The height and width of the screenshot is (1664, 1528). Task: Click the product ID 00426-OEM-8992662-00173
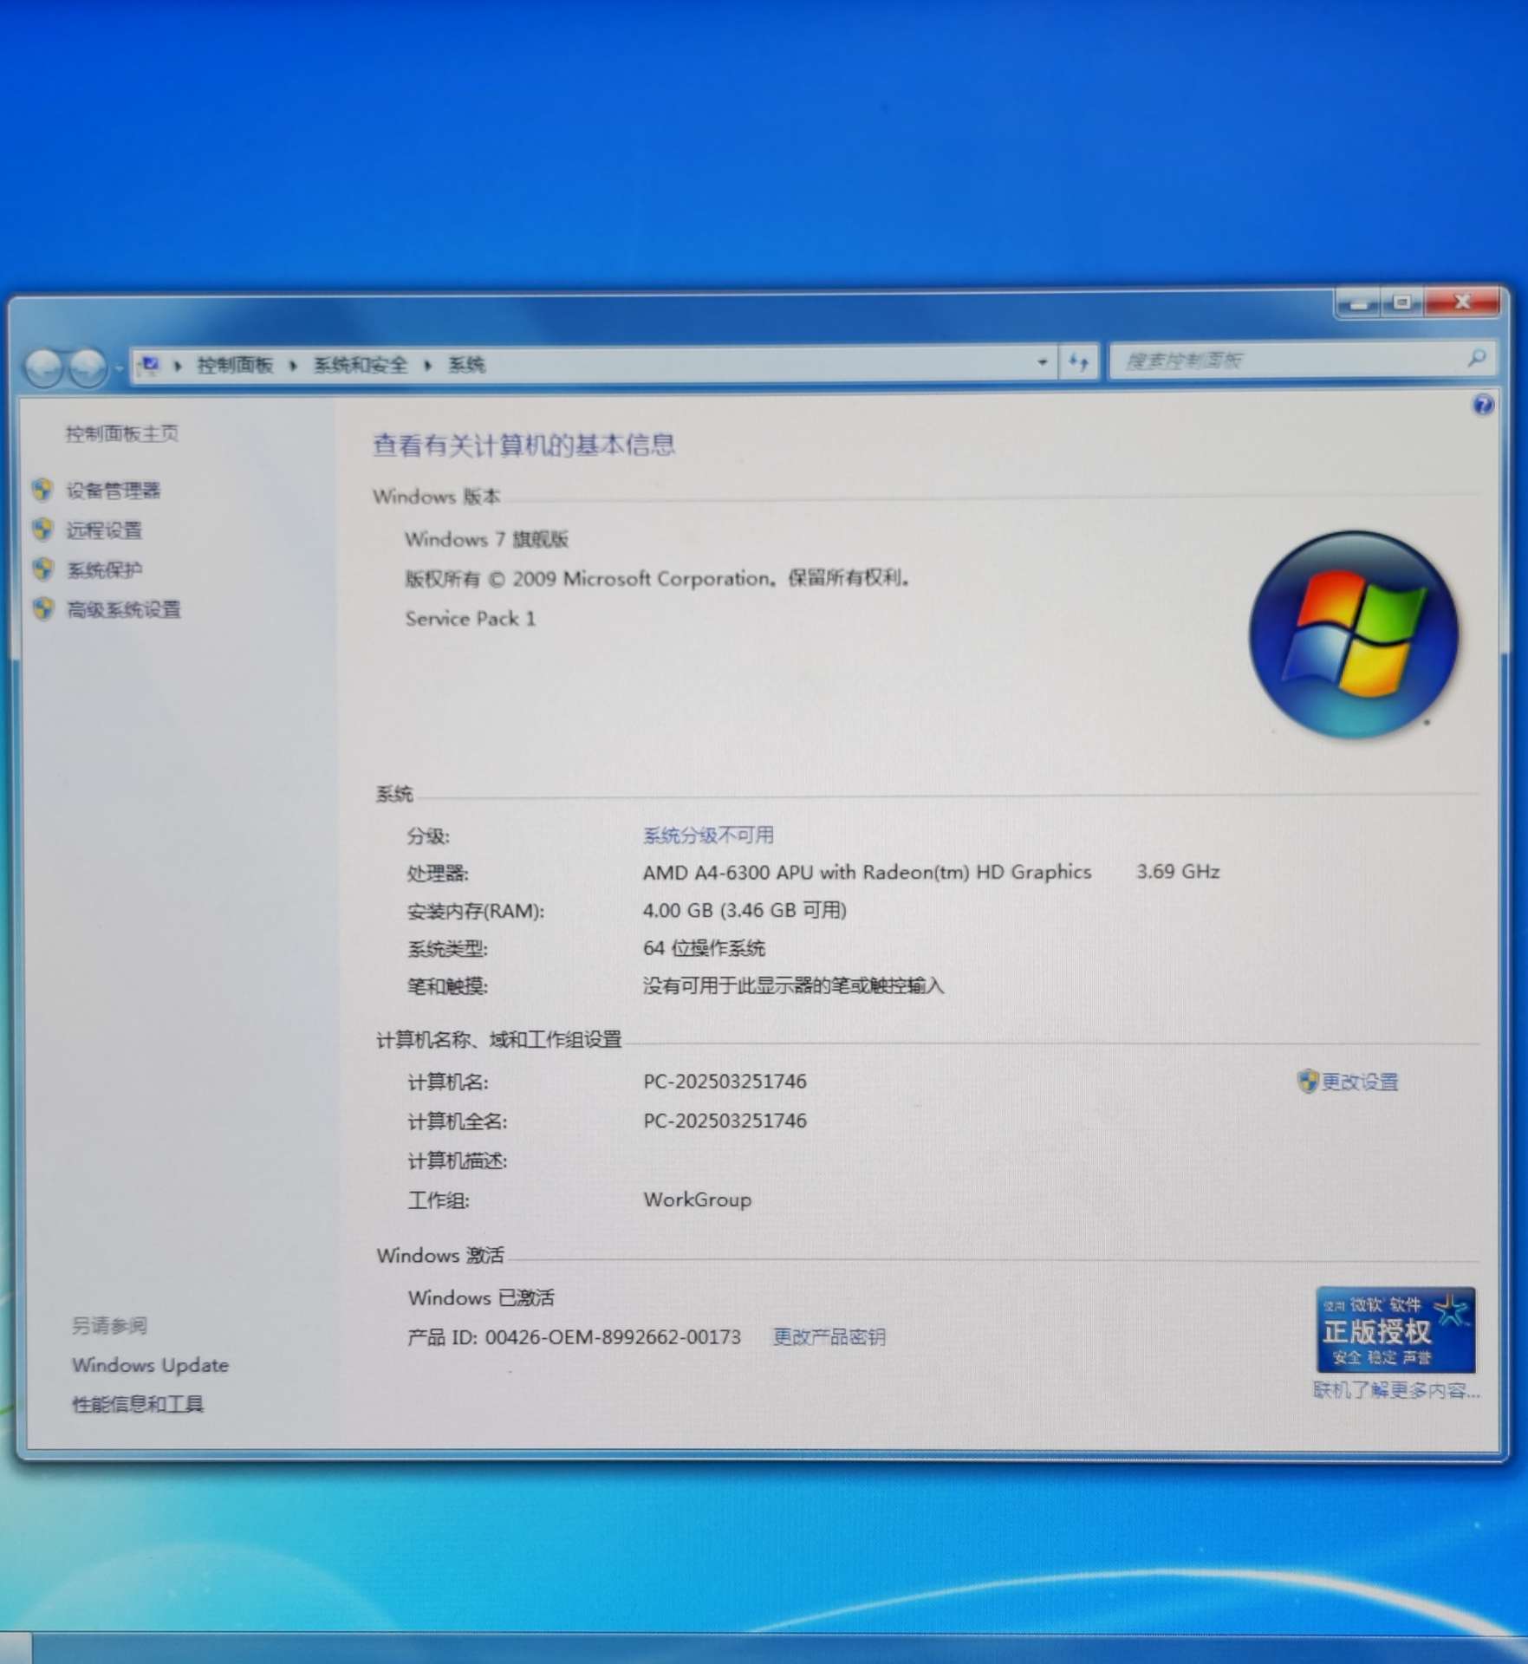click(613, 1337)
